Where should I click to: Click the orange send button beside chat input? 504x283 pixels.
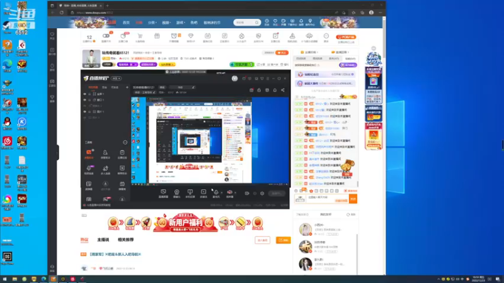(x=353, y=199)
